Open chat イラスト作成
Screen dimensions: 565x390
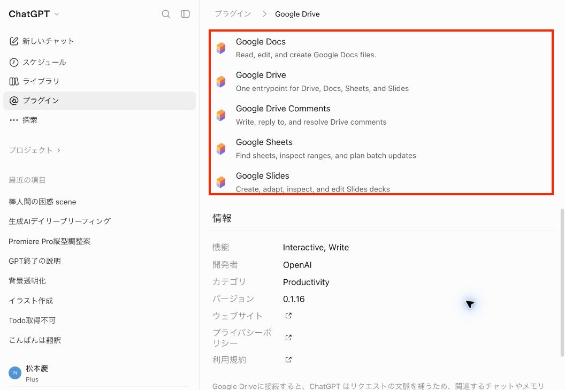click(x=30, y=301)
